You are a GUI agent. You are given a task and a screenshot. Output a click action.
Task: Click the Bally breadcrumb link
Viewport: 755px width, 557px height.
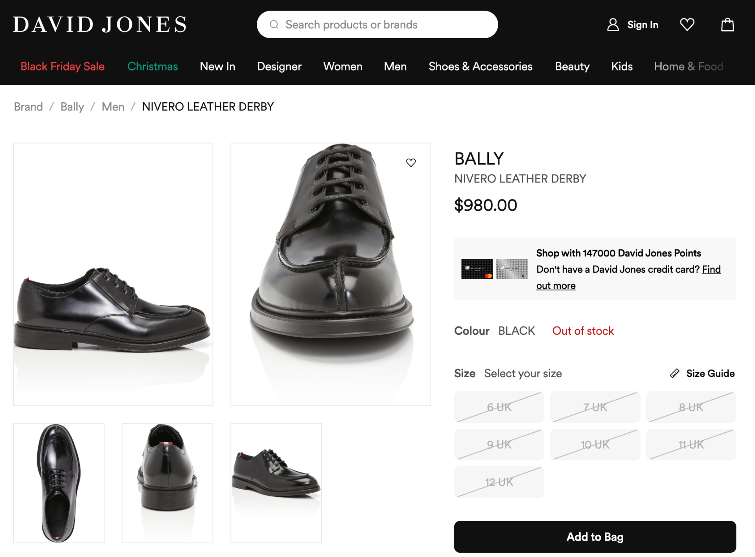coord(72,107)
